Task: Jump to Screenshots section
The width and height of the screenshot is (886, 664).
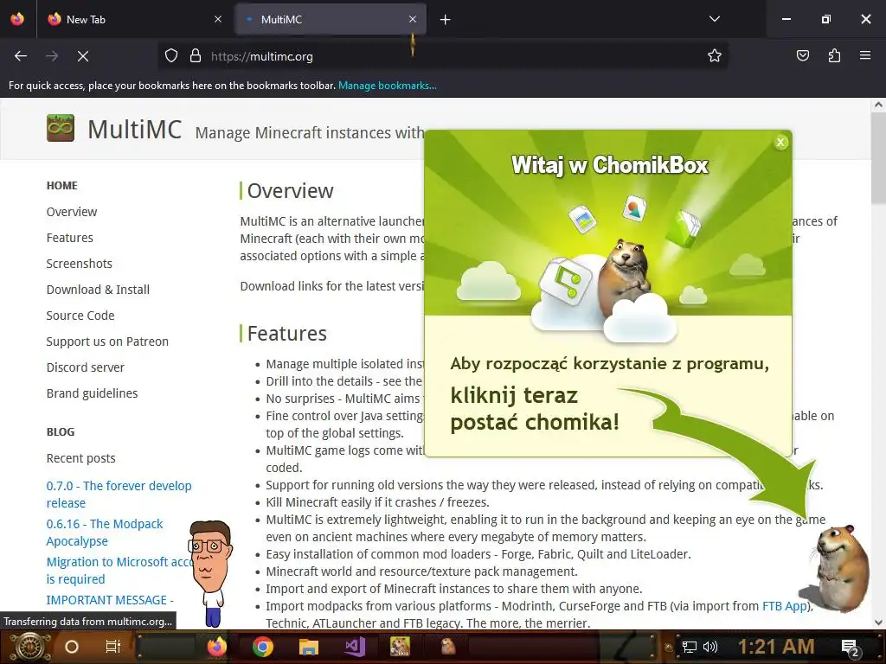Action: (79, 264)
